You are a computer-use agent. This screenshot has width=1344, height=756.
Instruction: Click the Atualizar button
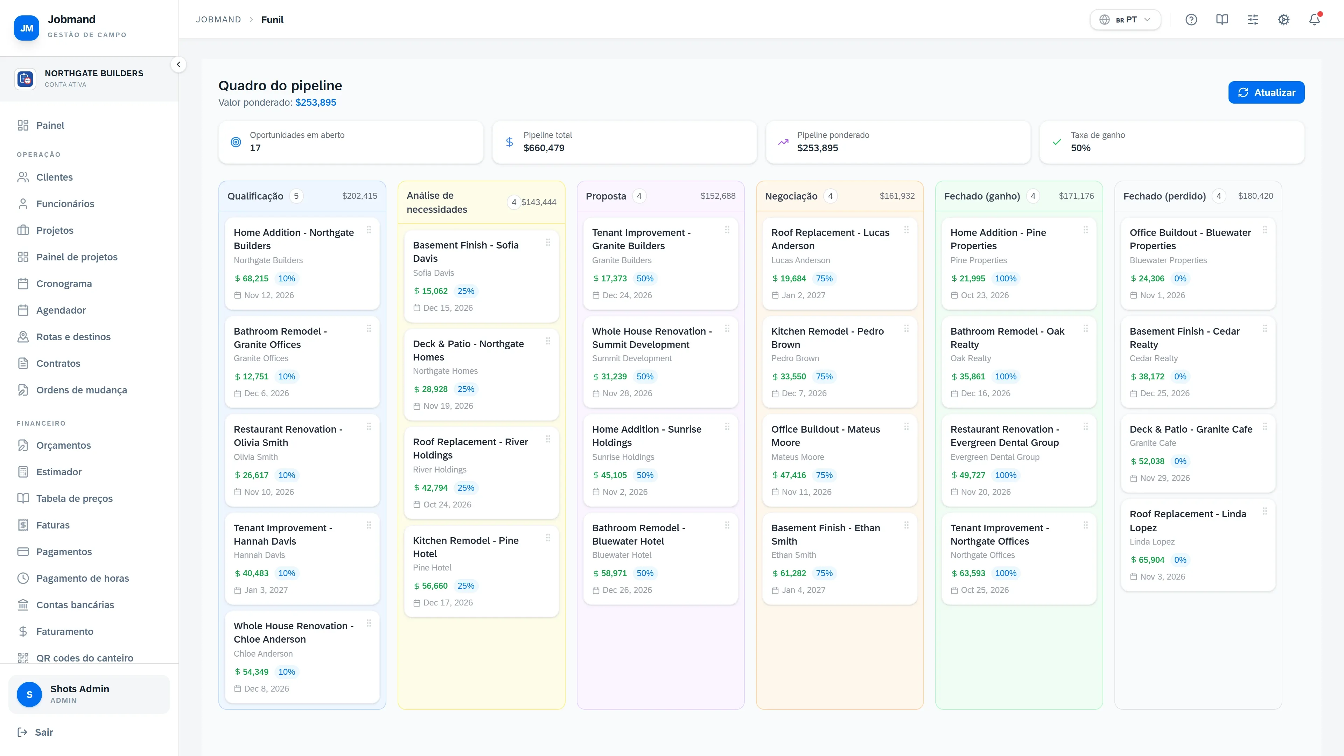[1266, 92]
